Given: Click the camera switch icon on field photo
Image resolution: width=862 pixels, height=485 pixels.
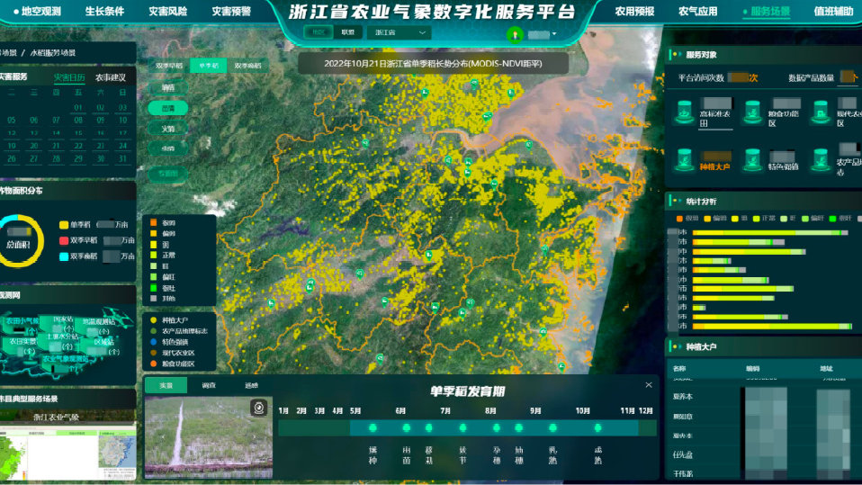Looking at the screenshot, I should [x=259, y=408].
